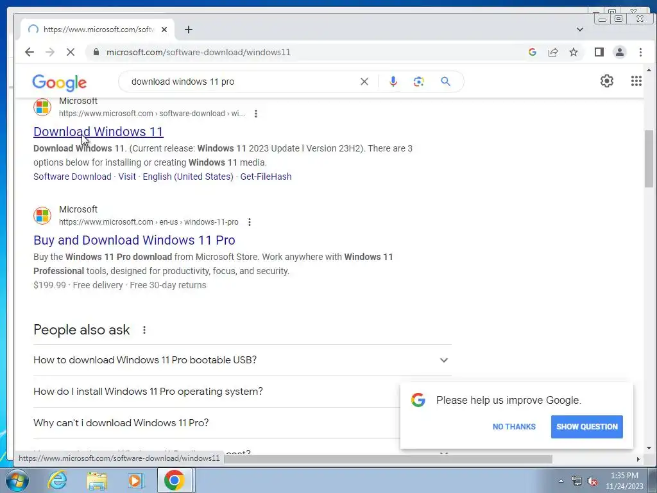The image size is (657, 493).
Task: Open Windows Media Player from taskbar
Action: [136, 480]
